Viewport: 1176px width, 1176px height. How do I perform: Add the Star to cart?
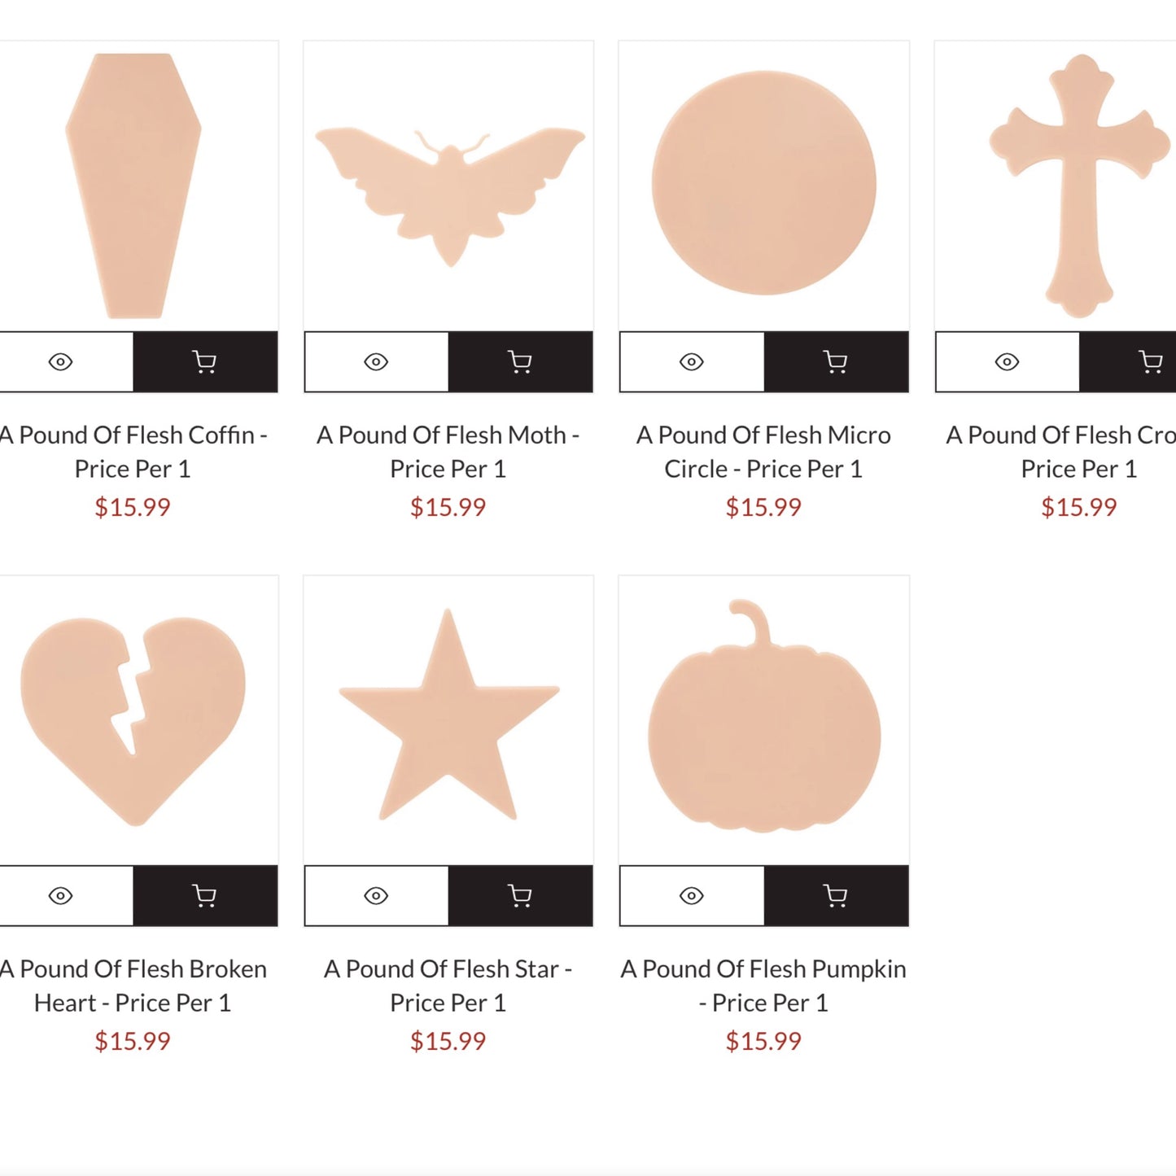click(520, 895)
